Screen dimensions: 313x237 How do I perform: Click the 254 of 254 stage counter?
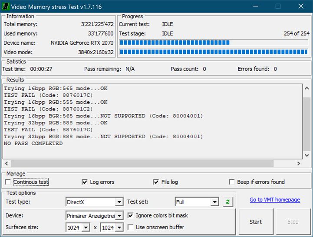[x=297, y=33]
